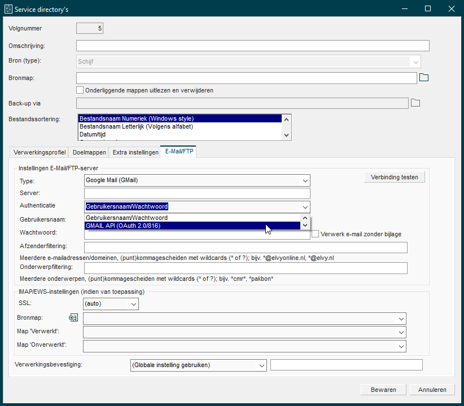Click the Server input field
The image size is (464, 406).
(x=197, y=193)
